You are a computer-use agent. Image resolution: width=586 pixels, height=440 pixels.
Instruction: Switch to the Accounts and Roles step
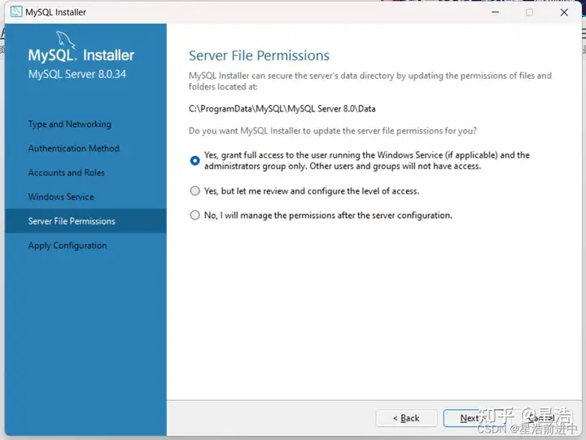coord(66,172)
